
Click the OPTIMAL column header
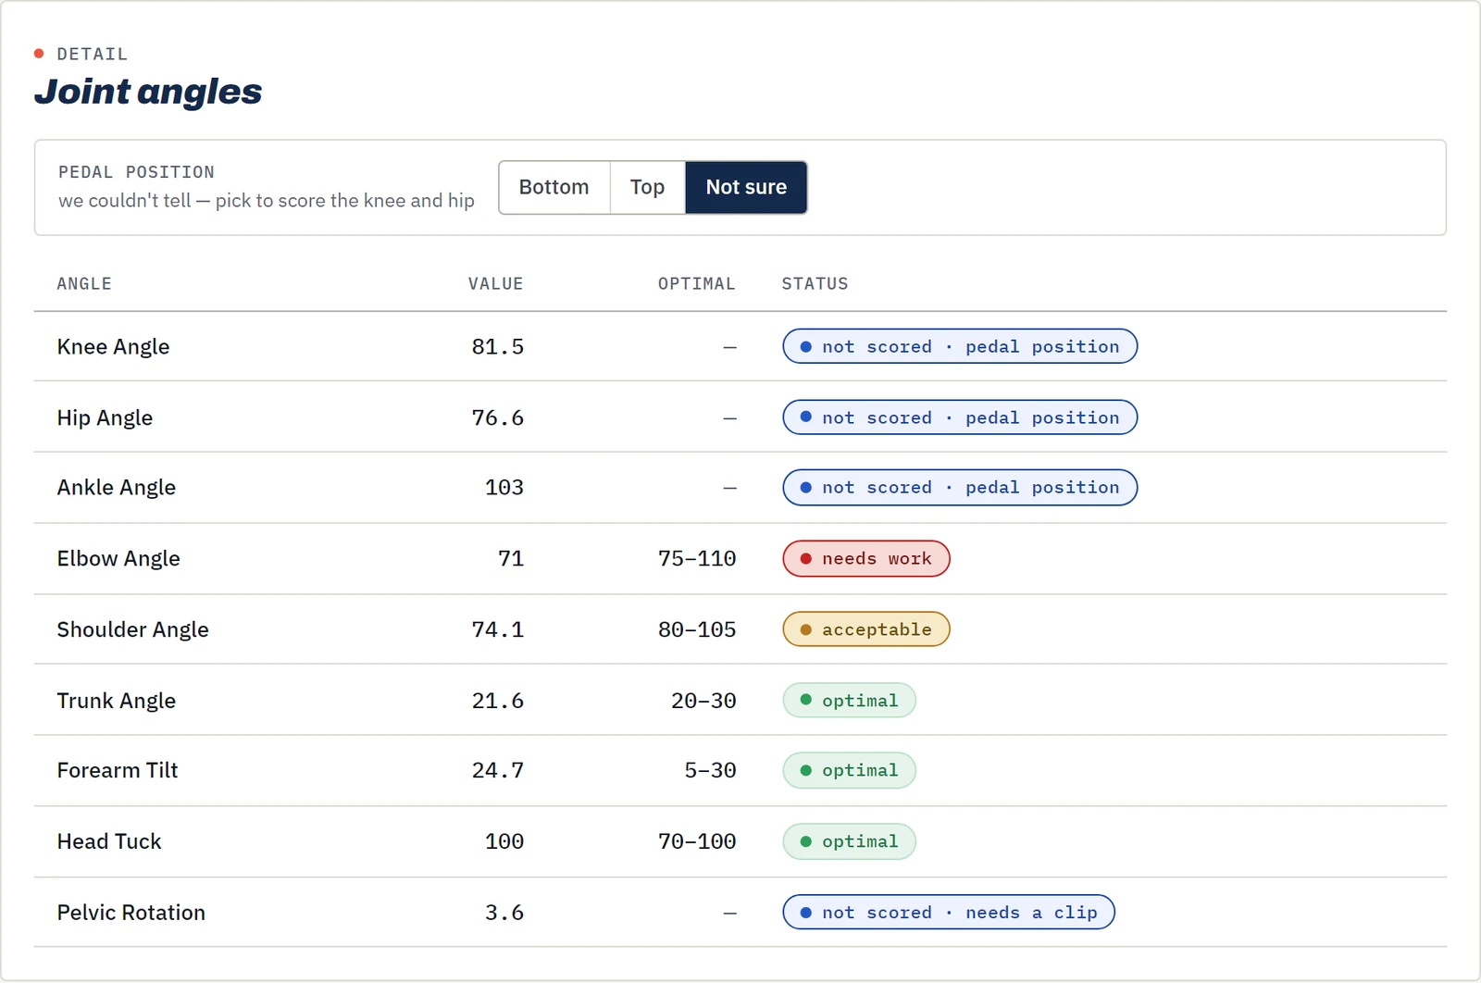(x=697, y=284)
